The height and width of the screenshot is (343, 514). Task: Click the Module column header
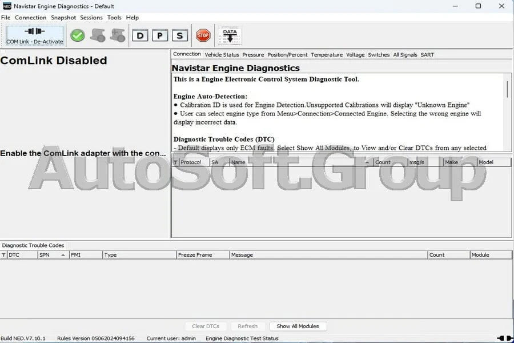pyautogui.click(x=491, y=255)
